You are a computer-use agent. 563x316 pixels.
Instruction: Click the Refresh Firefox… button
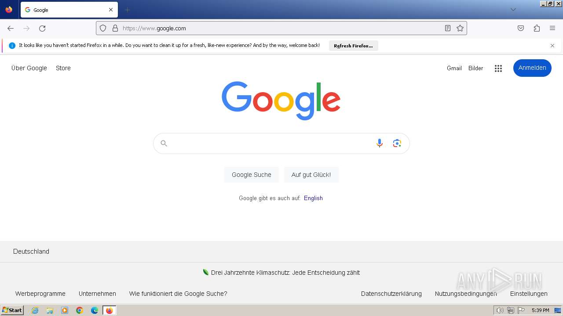click(353, 46)
